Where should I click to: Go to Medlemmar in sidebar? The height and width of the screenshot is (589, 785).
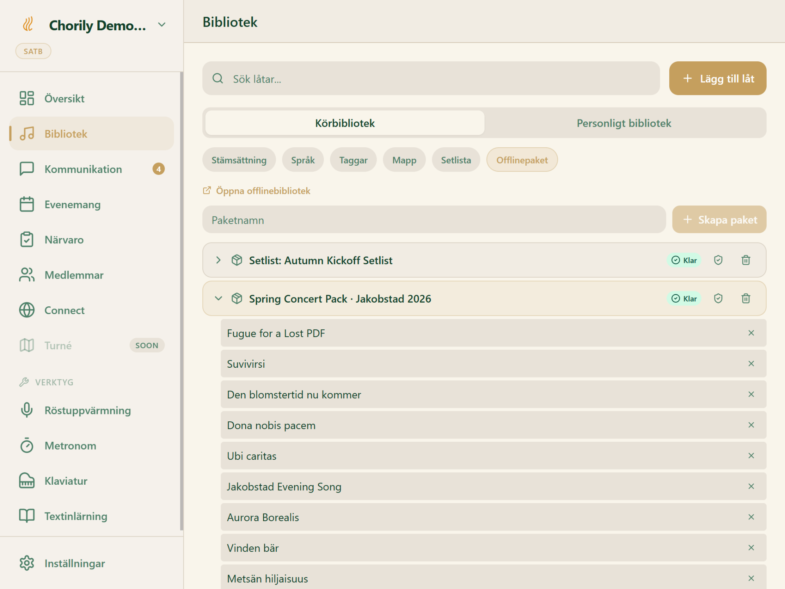[92, 275]
